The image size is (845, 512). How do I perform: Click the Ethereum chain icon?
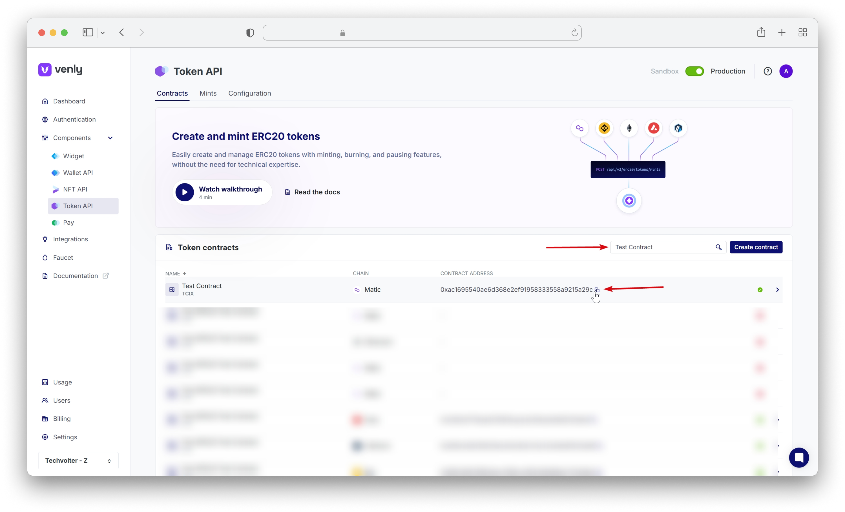point(629,128)
